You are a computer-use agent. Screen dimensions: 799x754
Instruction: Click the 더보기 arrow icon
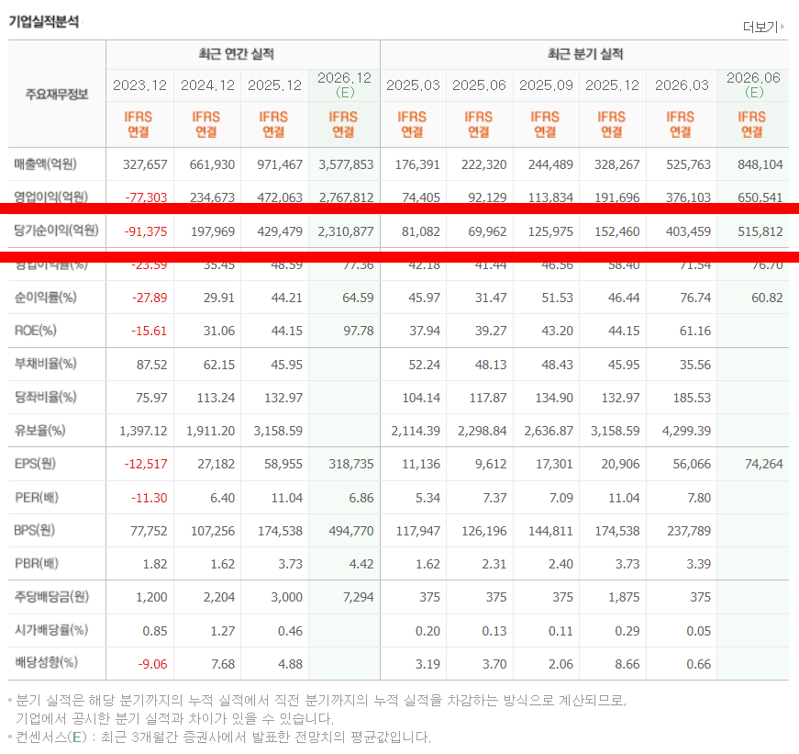point(782,27)
